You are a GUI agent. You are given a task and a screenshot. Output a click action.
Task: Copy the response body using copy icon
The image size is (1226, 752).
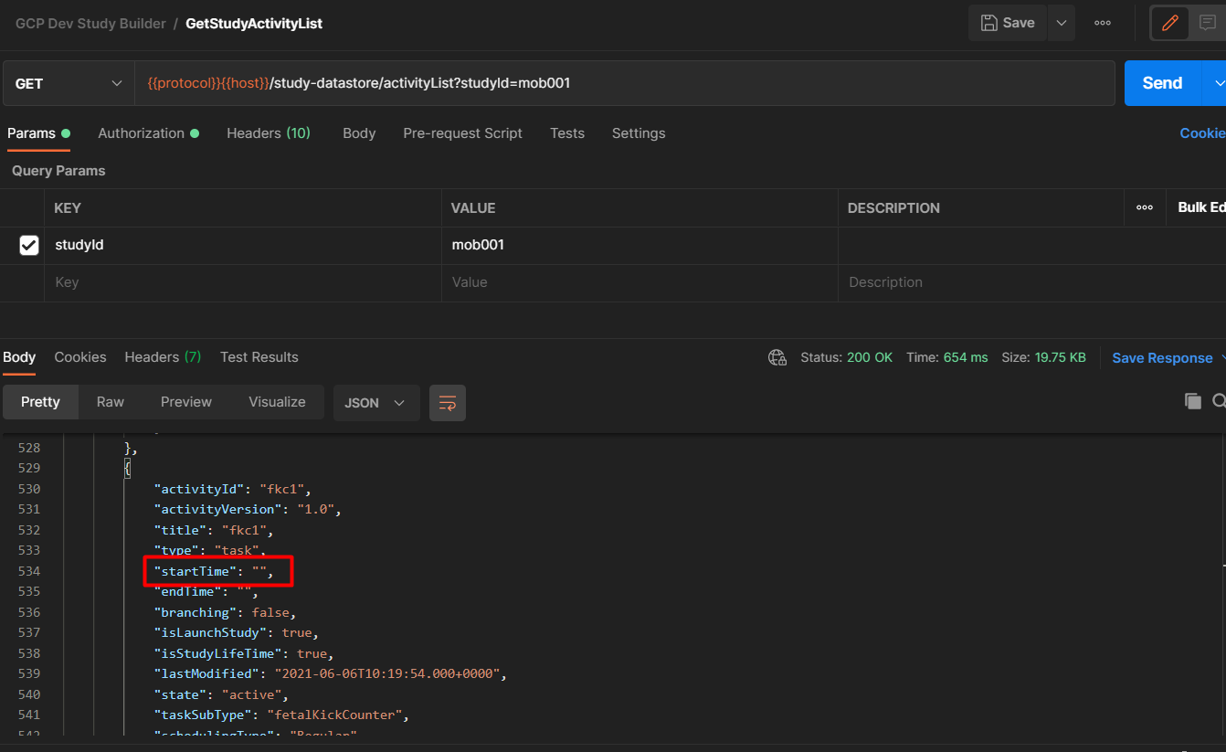1193,400
